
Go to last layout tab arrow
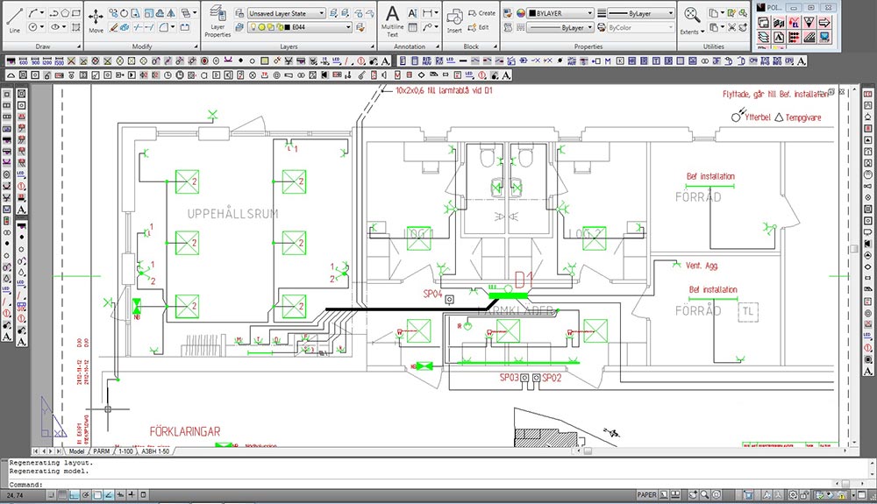coord(58,451)
